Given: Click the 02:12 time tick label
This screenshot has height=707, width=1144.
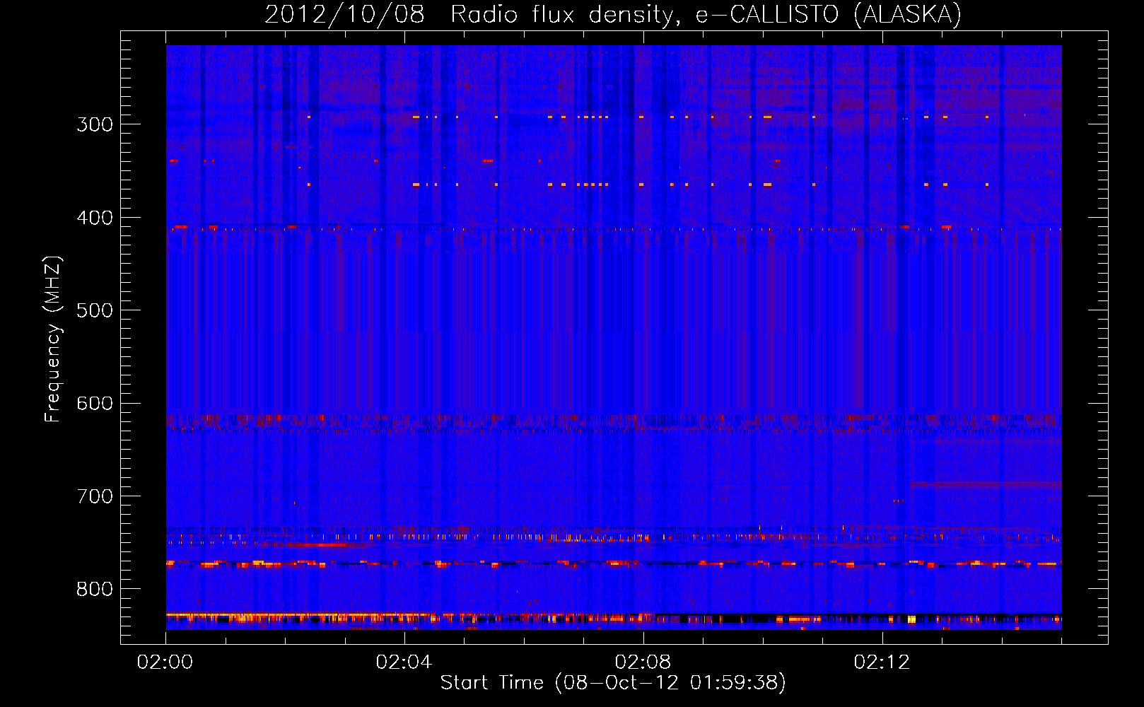Looking at the screenshot, I should [882, 662].
